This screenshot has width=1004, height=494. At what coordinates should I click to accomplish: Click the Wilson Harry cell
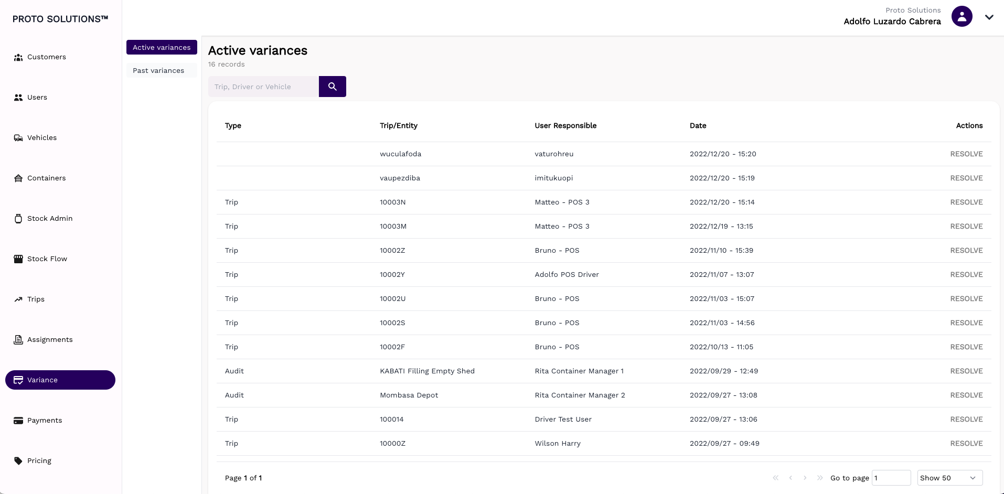click(558, 444)
